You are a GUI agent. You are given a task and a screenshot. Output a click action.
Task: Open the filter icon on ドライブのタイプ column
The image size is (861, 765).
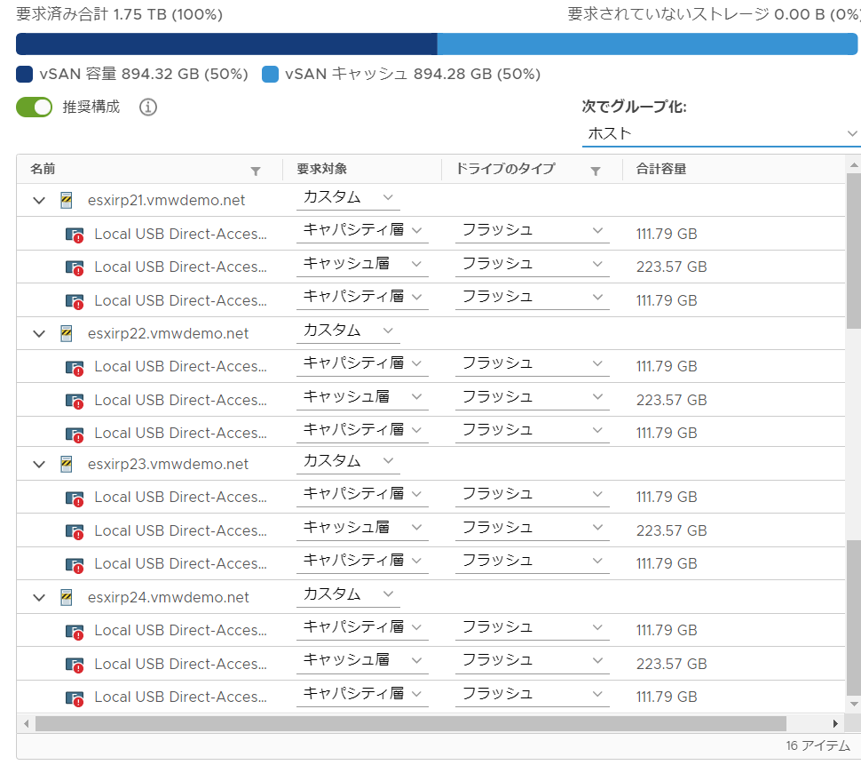click(x=595, y=171)
